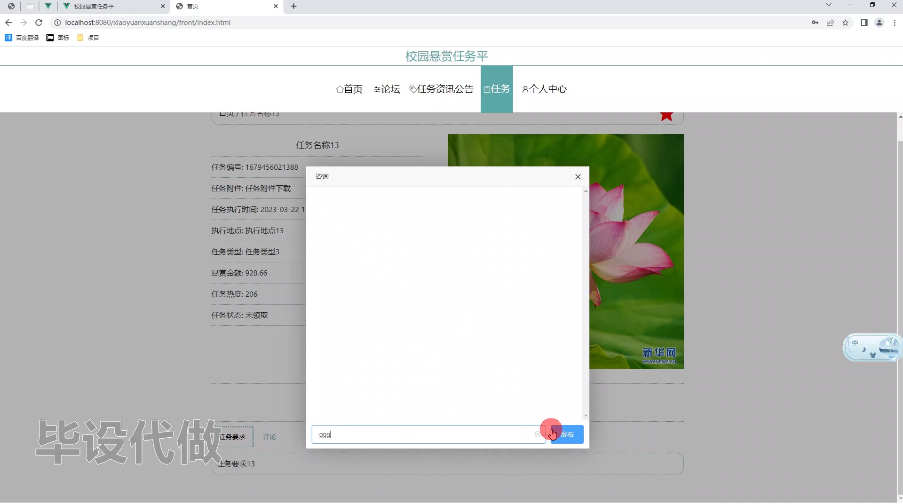The height and width of the screenshot is (504, 903).
Task: Open the browser three-dot menu
Action: point(895,23)
